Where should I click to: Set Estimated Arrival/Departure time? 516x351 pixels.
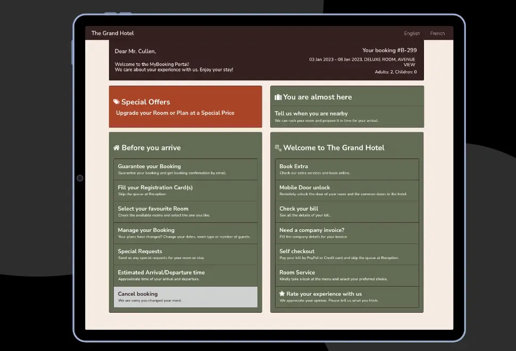point(185,275)
